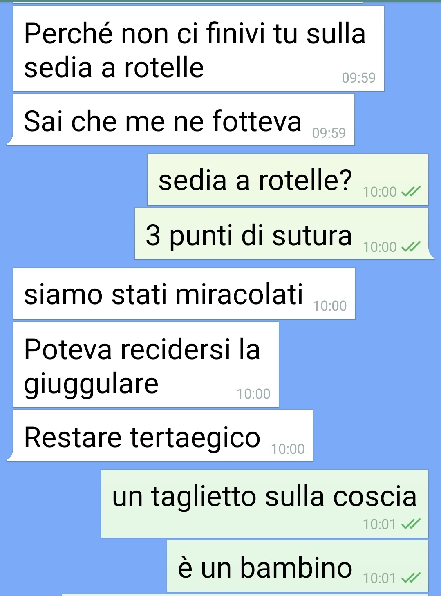This screenshot has width=441, height=596.
Task: Tap the sent message '3 punti di sutura'
Action: pyautogui.click(x=282, y=233)
